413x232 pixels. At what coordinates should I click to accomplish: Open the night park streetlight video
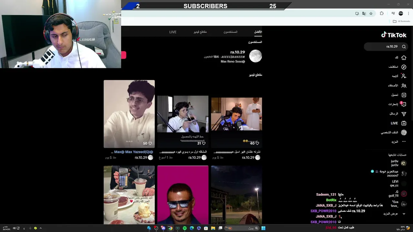[237, 195]
